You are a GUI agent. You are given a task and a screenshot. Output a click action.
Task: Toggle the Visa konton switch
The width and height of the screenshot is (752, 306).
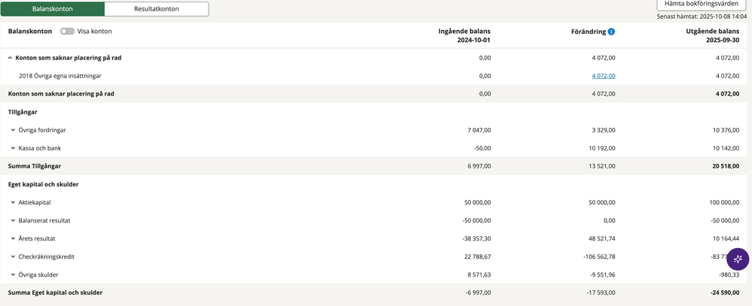67,32
